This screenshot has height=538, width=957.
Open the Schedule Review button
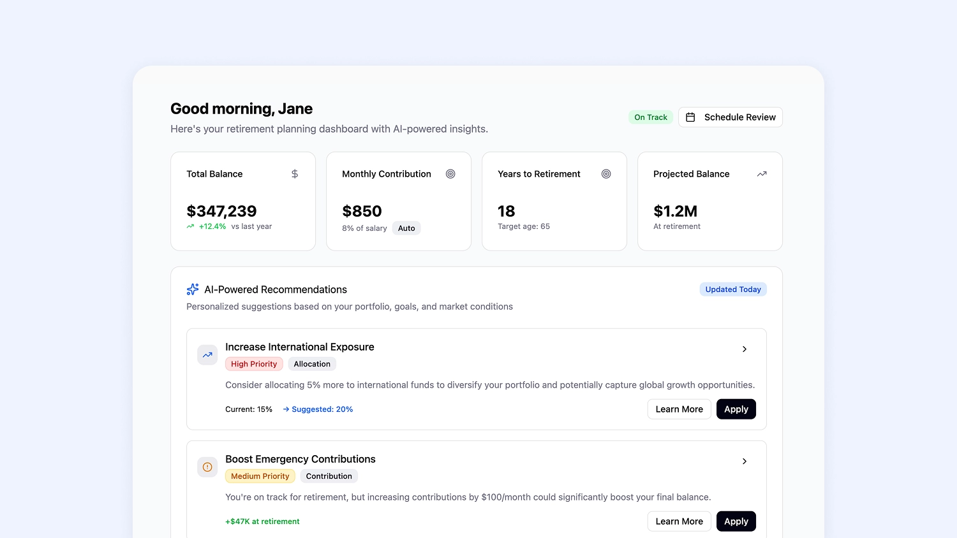731,117
